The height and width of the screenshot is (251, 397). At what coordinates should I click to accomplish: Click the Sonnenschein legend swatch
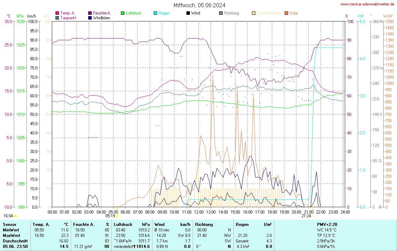coord(254,13)
